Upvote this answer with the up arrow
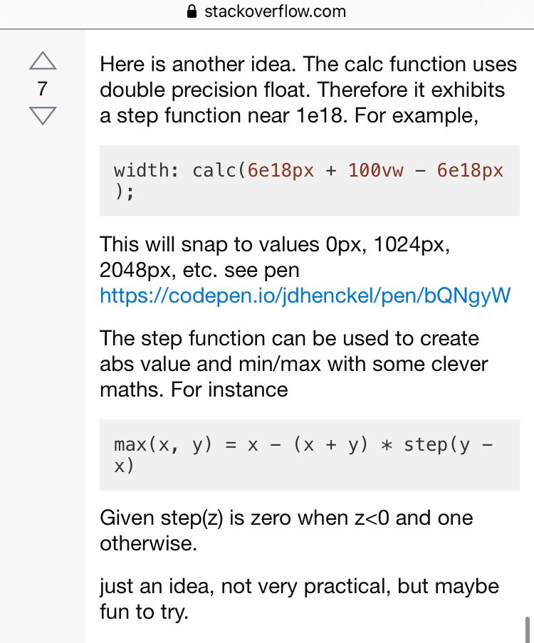The width and height of the screenshot is (534, 643). coord(43,61)
